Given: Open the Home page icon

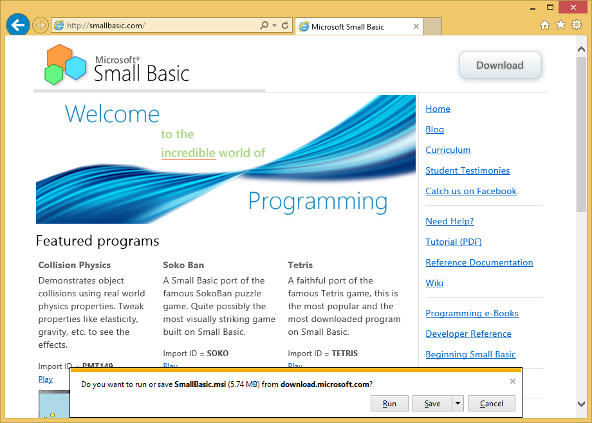Looking at the screenshot, I should (545, 25).
